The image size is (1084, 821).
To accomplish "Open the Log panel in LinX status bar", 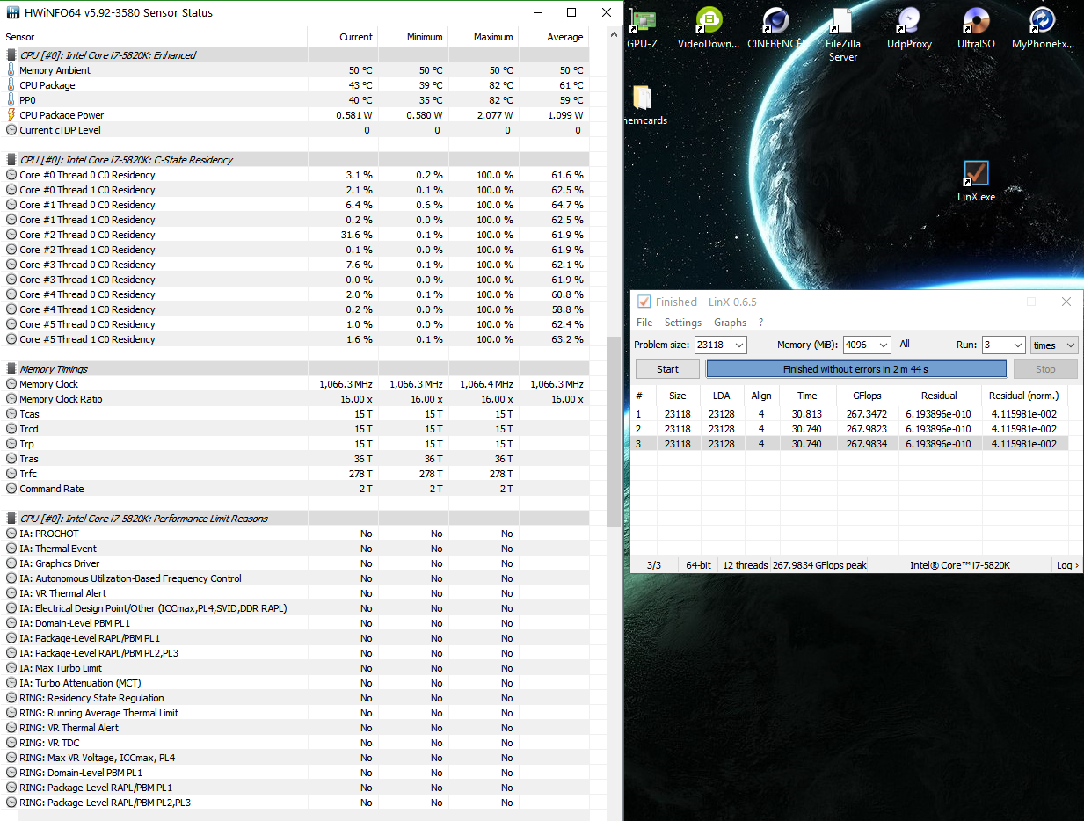I will pos(1067,565).
